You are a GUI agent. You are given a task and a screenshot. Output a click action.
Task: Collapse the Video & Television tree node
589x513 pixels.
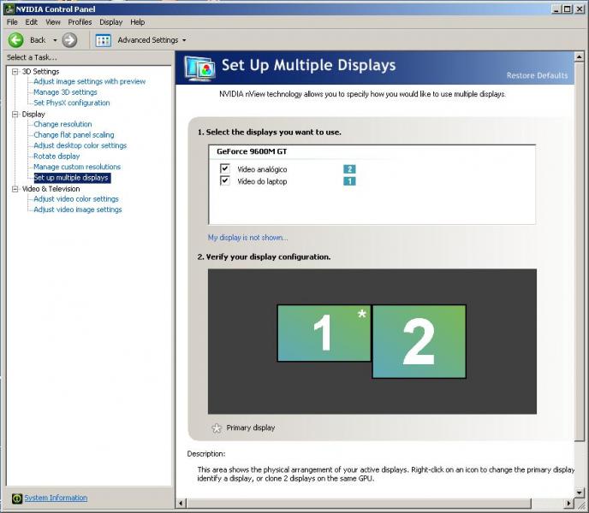pos(15,189)
